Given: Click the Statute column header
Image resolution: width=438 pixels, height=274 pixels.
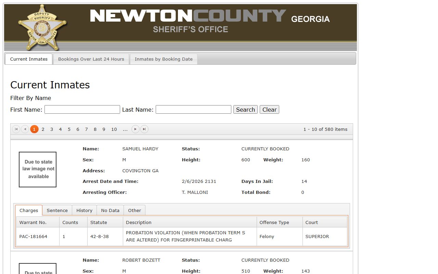Looking at the screenshot, I should [105, 222].
